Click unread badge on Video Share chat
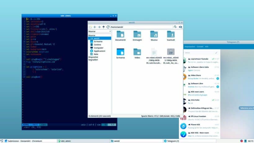254x143 pixels. (218, 78)
